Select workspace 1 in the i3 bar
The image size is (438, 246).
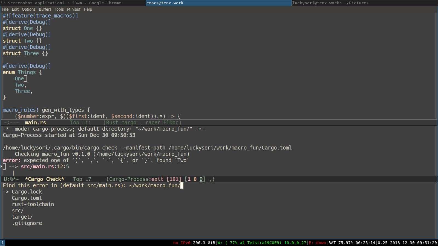2,243
